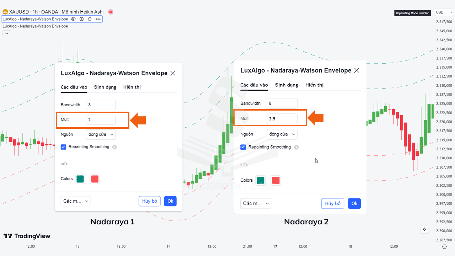Pick the red color swatch in Nadaraya 1
This screenshot has width=455, height=256.
coord(95,179)
